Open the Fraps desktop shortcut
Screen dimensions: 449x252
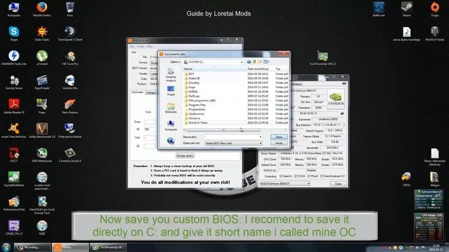click(x=42, y=106)
